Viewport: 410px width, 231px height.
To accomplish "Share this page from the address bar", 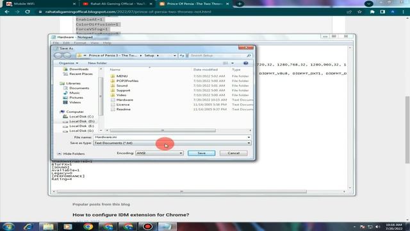I will (x=349, y=12).
